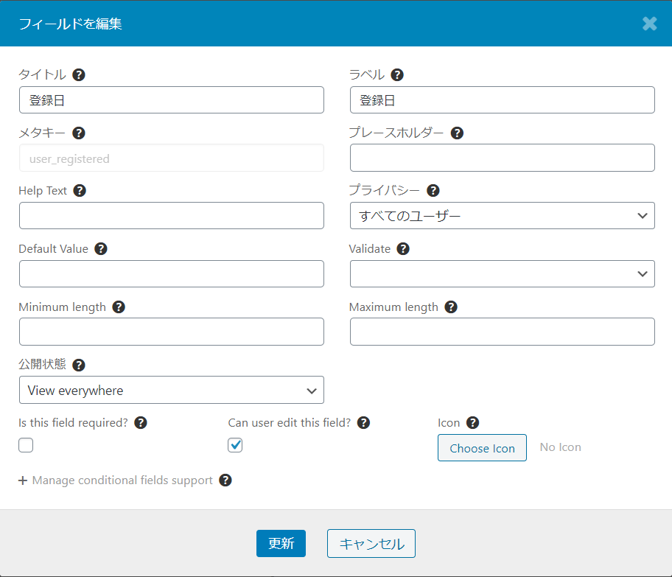Image resolution: width=672 pixels, height=577 pixels.
Task: Click help icon next to タイトル
Action: tap(78, 75)
